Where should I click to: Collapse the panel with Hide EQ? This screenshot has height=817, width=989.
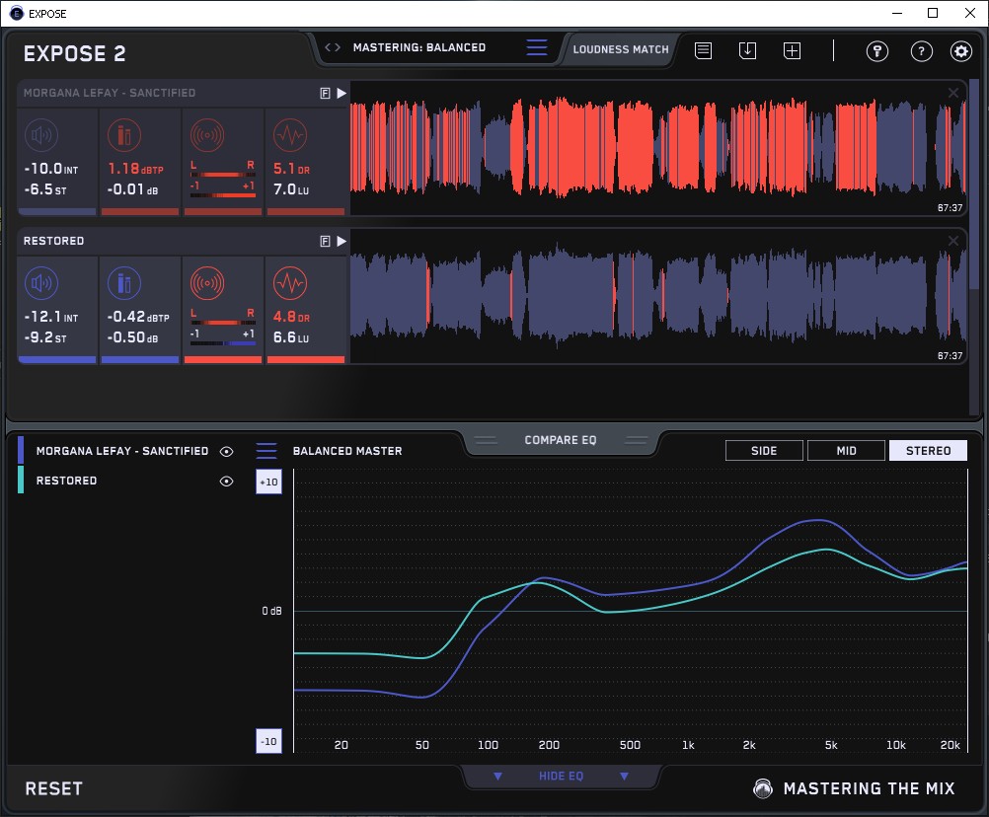coord(561,776)
